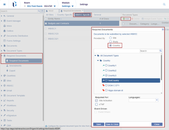Enable the eTMF checkbox

(97, 105)
